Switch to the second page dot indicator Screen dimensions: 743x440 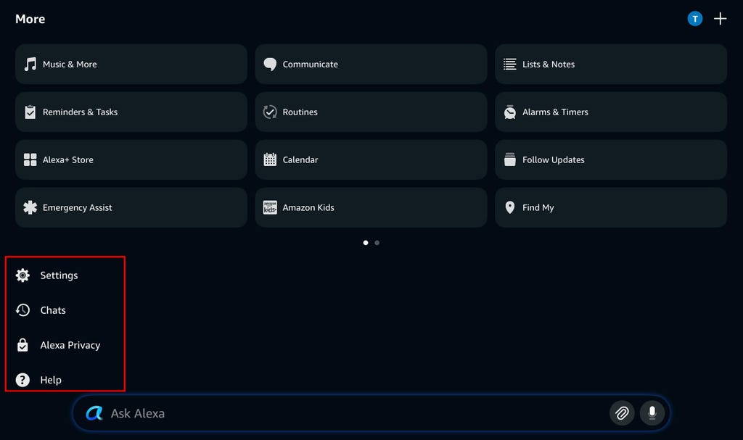[377, 243]
